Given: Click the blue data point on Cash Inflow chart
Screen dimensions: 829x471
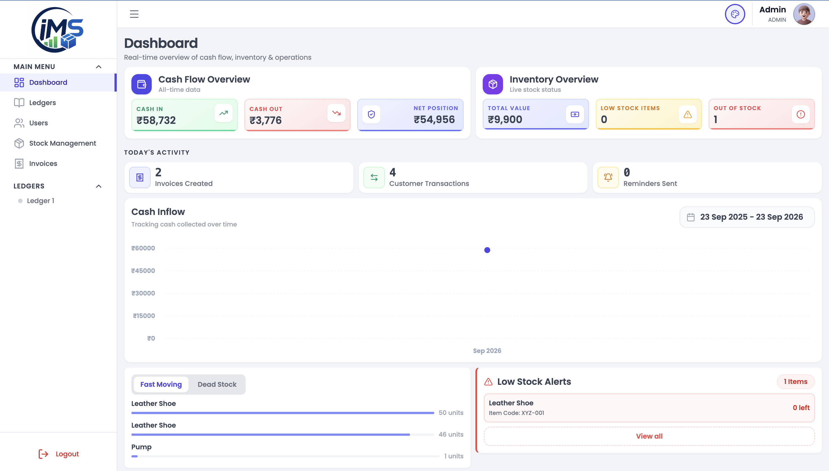Looking at the screenshot, I should click(x=487, y=250).
